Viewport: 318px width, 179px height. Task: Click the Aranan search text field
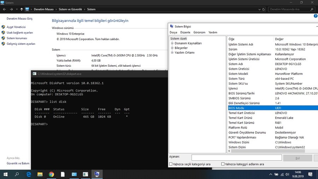[x=236, y=157]
